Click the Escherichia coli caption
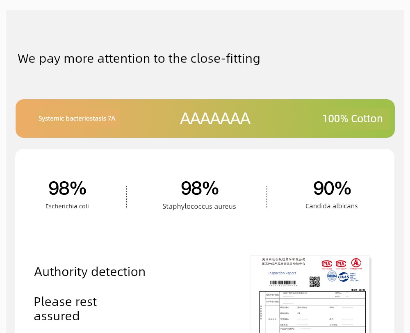Viewport: 410px width, 333px height. point(67,206)
